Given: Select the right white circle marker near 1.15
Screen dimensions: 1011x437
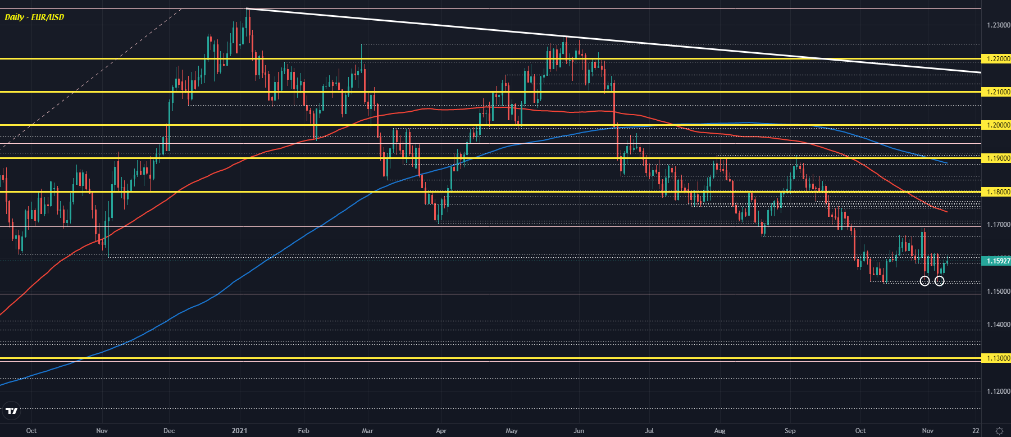Looking at the screenshot, I should click(x=939, y=281).
